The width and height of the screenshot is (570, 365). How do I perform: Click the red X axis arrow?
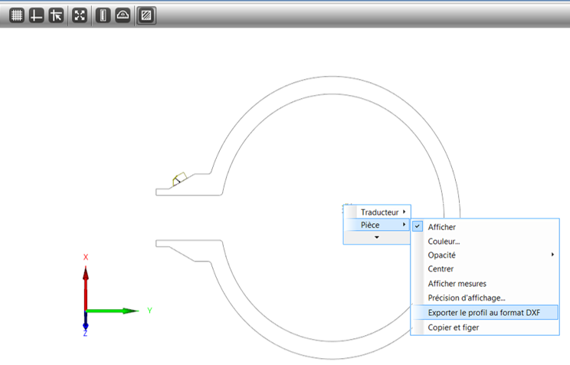[86, 288]
